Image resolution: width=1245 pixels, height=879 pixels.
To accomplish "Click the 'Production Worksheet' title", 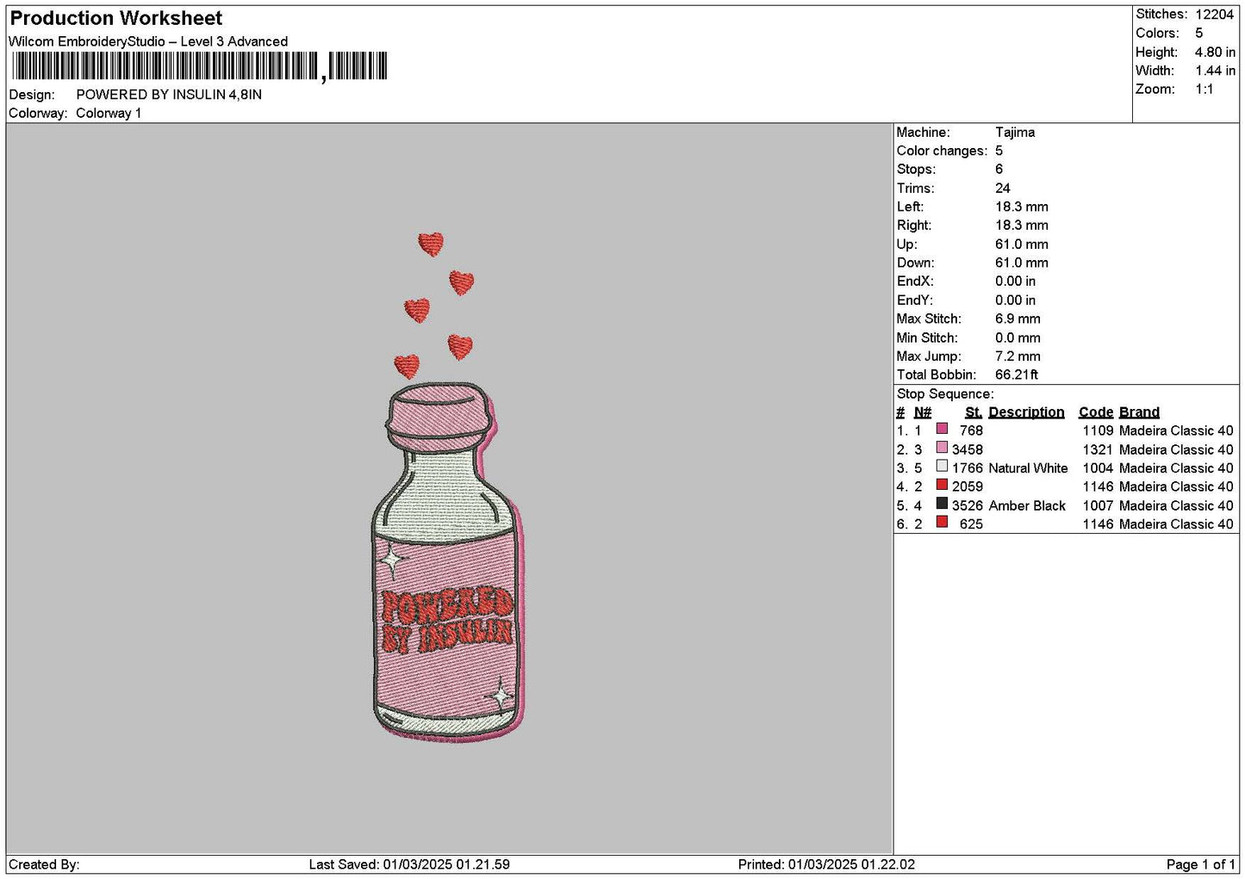I will (115, 18).
